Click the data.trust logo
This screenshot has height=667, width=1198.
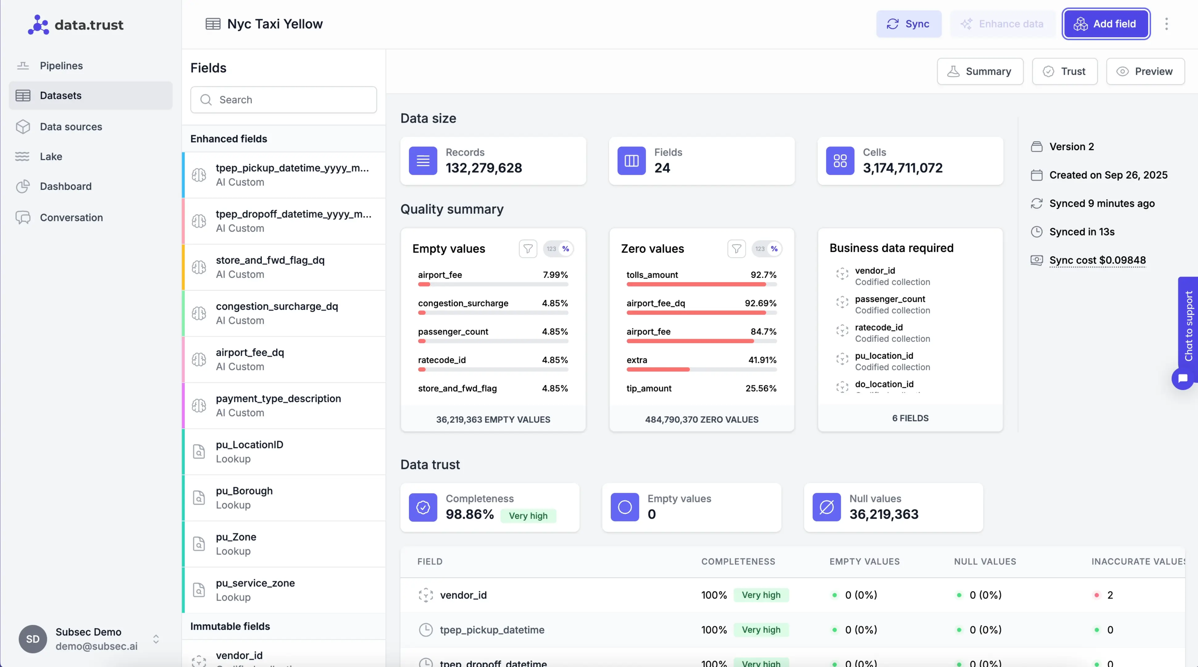[x=76, y=25]
